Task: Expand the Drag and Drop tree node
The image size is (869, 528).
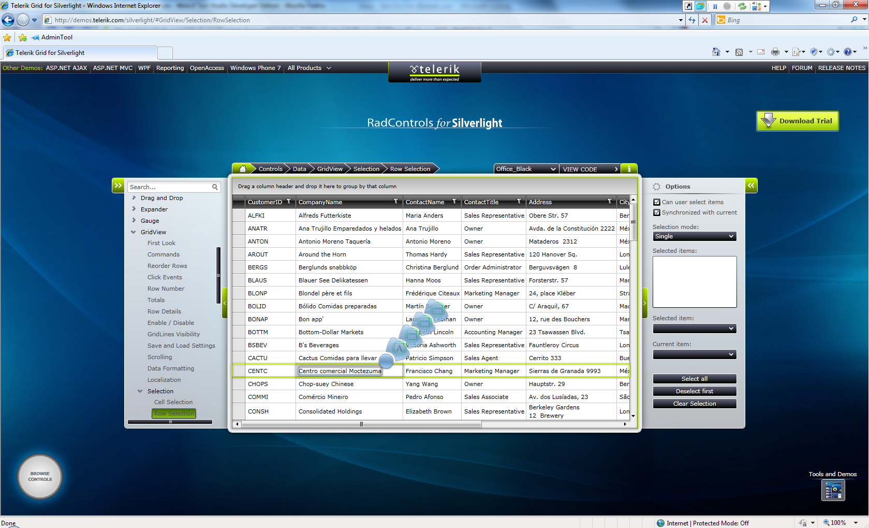Action: [134, 198]
